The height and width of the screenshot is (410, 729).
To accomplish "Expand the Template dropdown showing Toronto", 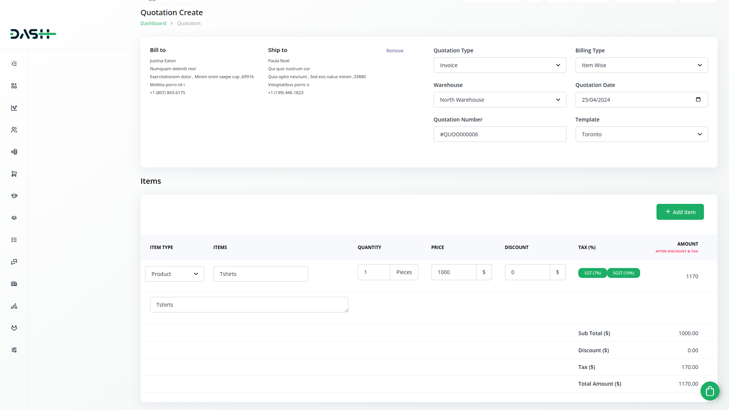I will pyautogui.click(x=641, y=134).
